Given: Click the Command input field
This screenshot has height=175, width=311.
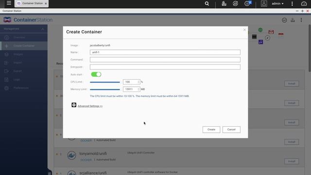Looking at the screenshot, I should [x=165, y=59].
